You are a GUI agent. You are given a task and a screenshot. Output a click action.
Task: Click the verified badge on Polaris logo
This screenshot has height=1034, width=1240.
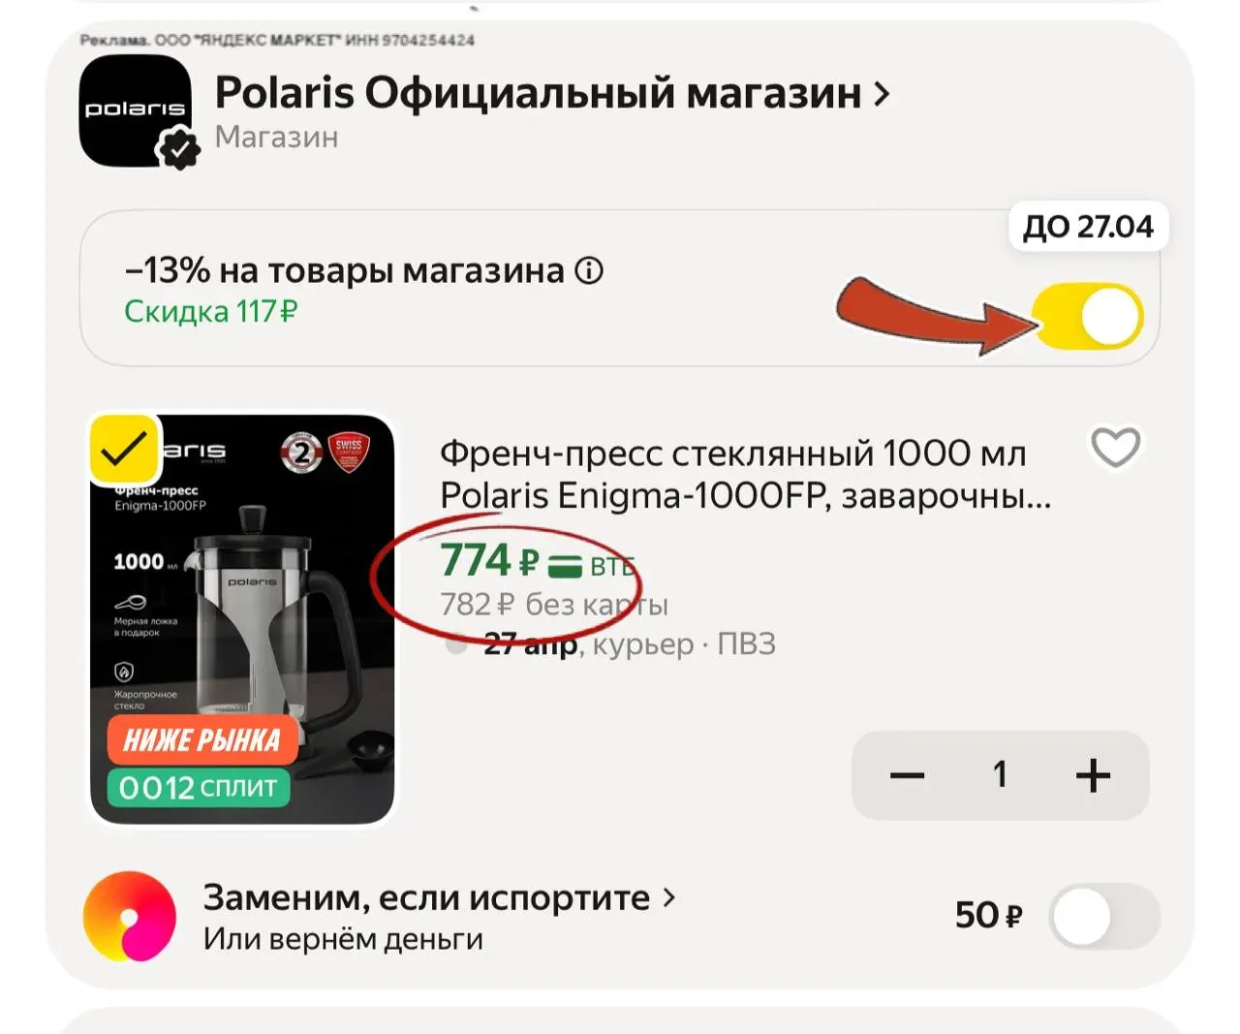coord(178,148)
